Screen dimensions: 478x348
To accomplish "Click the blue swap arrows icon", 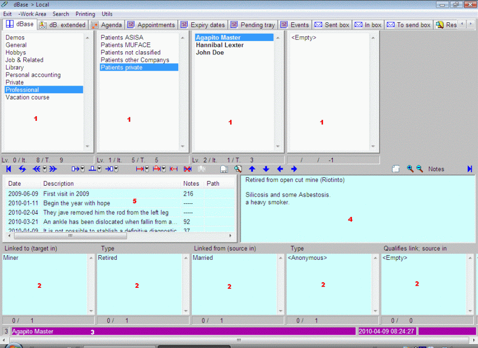I will (22, 169).
